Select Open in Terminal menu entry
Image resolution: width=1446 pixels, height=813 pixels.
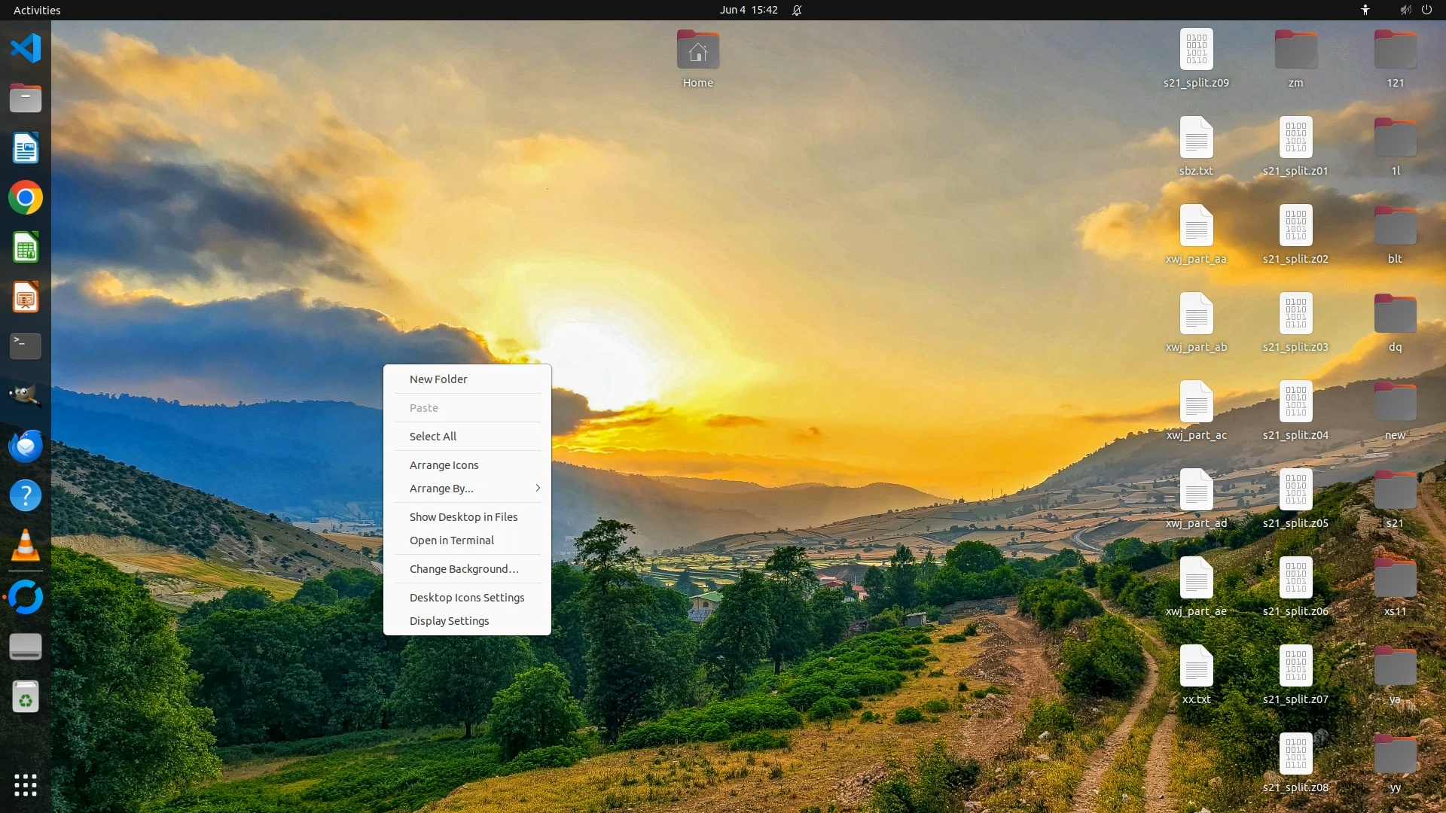452,540
